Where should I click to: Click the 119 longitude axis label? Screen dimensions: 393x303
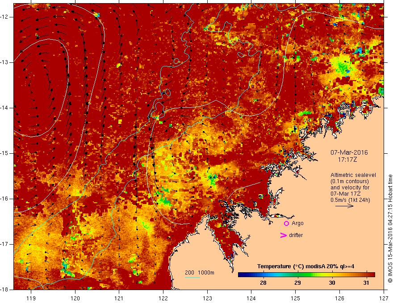[31, 298]
